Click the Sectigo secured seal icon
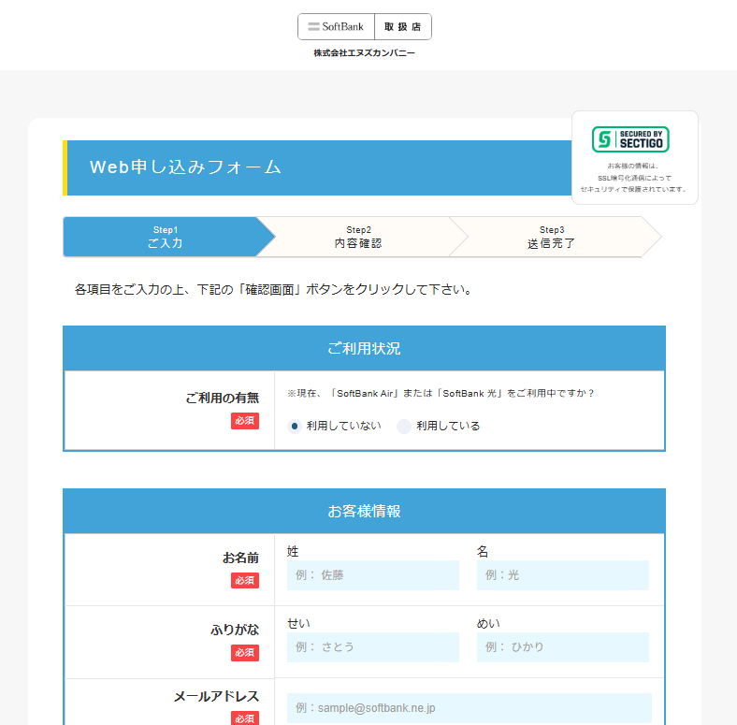Screen dimensions: 737x725 630,139
